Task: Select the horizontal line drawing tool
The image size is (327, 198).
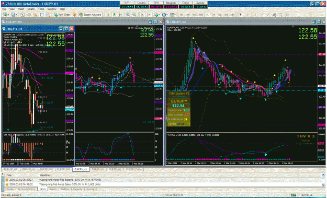Action: click(x=262, y=15)
